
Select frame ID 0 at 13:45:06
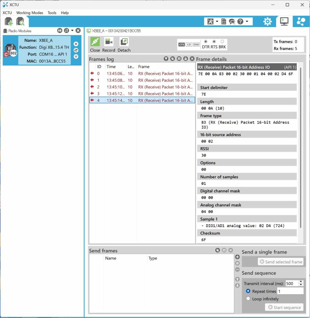pyautogui.click(x=142, y=73)
